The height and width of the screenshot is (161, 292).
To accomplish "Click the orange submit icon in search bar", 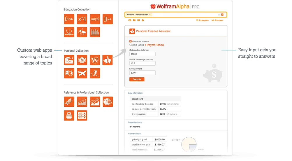I will (222, 15).
